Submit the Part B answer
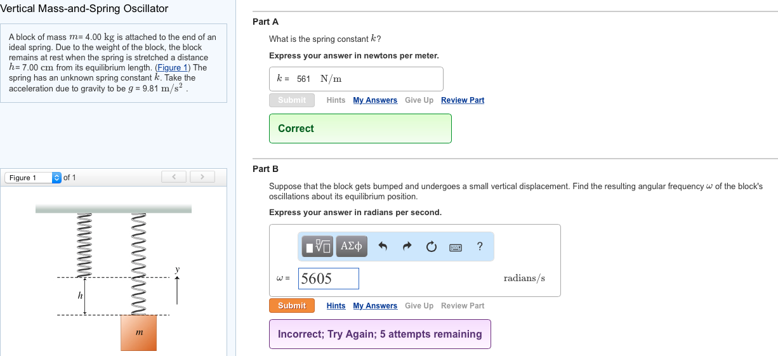This screenshot has width=778, height=356. pyautogui.click(x=292, y=306)
